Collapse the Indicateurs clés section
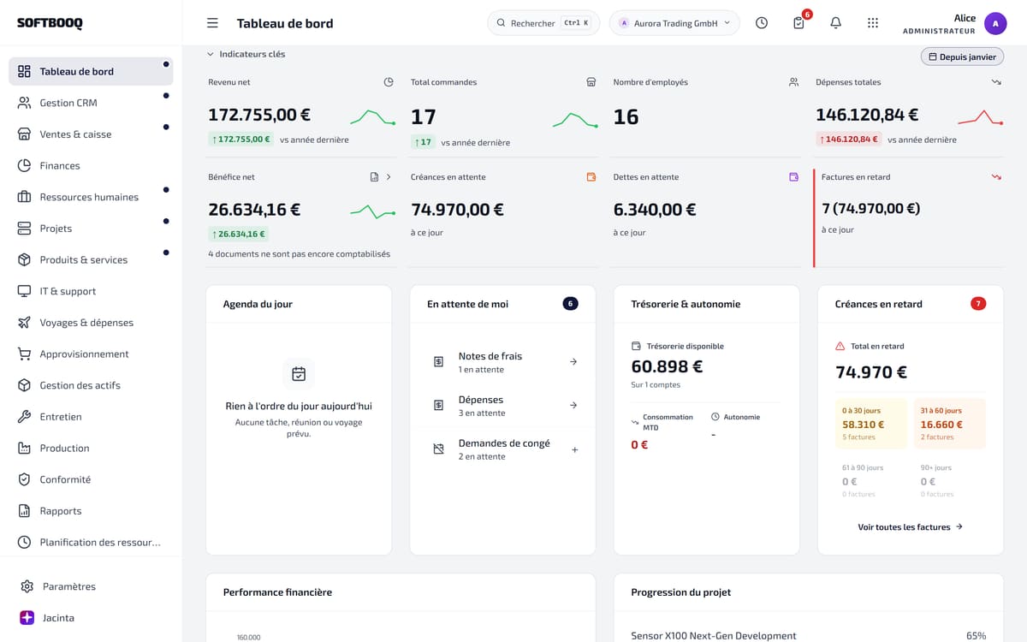1027x642 pixels. 246,54
